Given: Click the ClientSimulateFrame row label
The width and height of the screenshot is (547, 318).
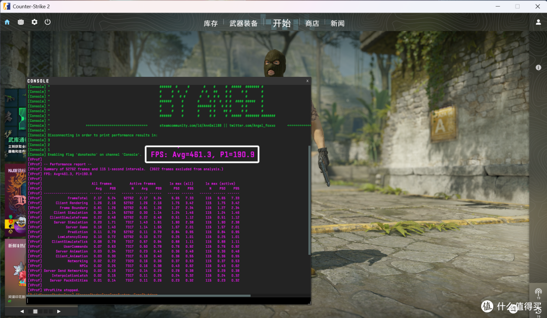Looking at the screenshot, I should click(69, 218).
